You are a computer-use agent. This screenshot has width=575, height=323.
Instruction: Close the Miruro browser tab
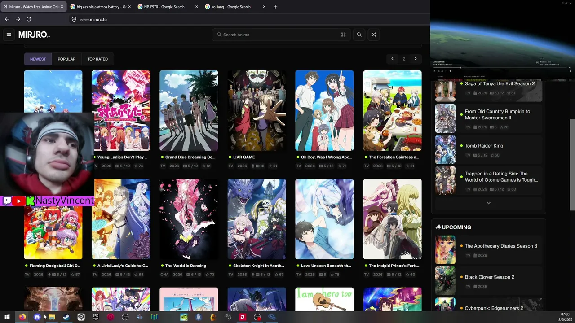click(62, 7)
